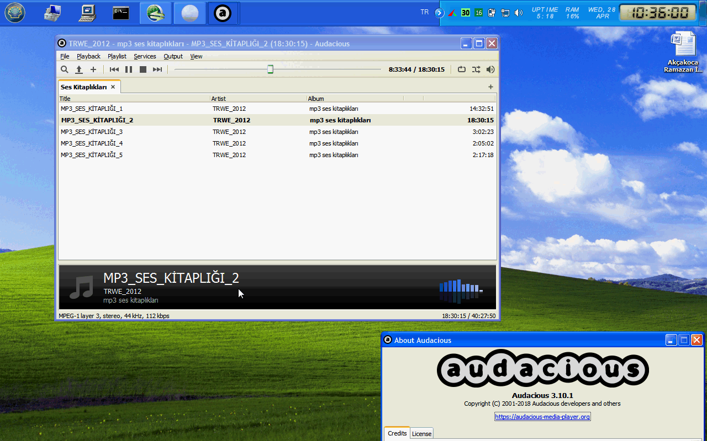Click the network connection tray icon
707x441 pixels.
[505, 13]
